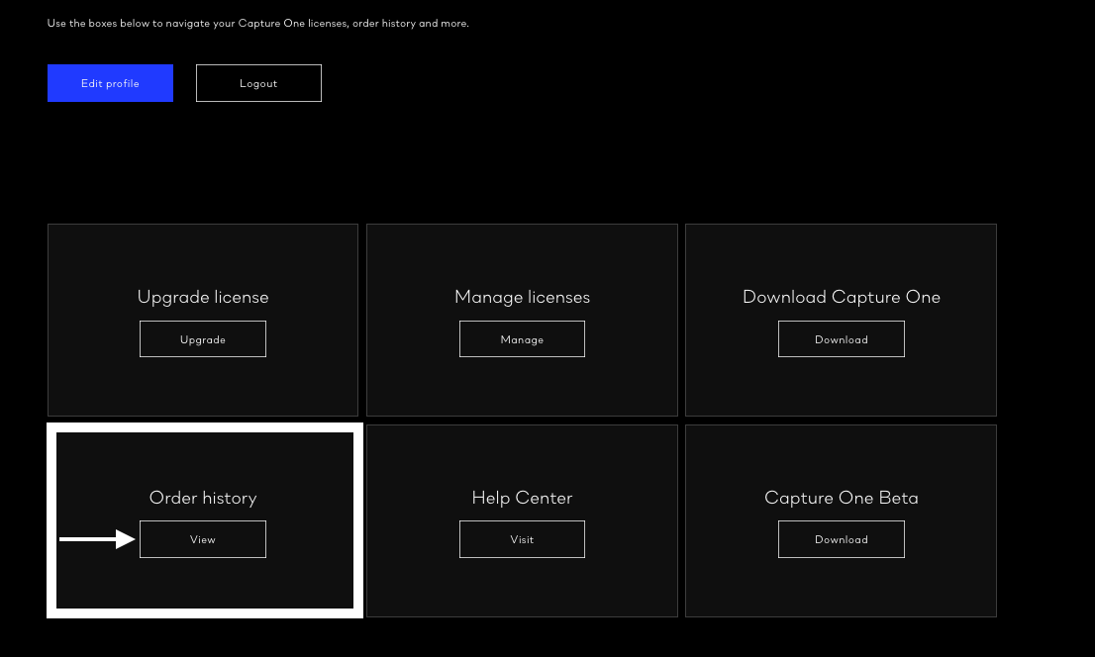Select the Order history card title
Viewport: 1095px width, 657px height.
(203, 498)
